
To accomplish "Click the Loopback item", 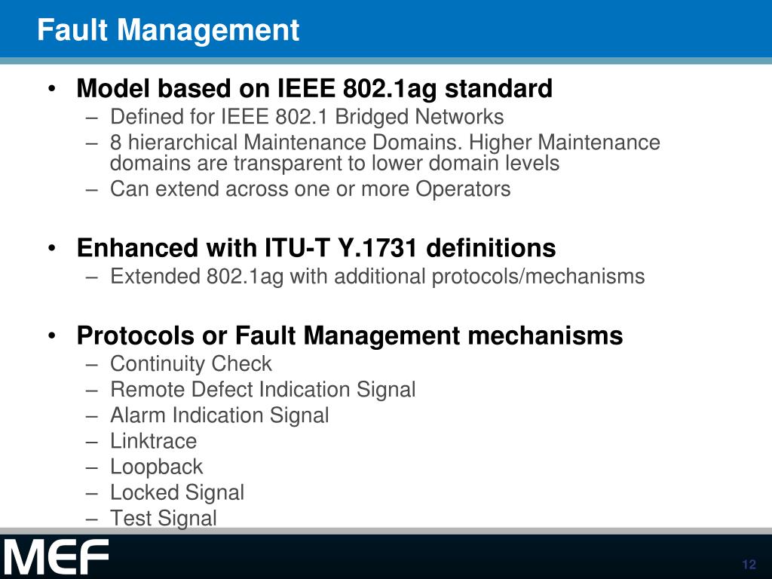I will click(x=157, y=467).
